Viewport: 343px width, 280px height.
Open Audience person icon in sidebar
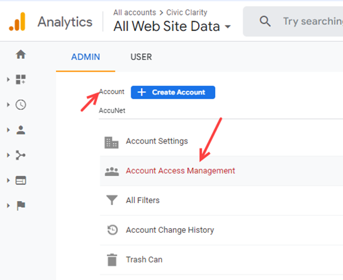tap(21, 130)
